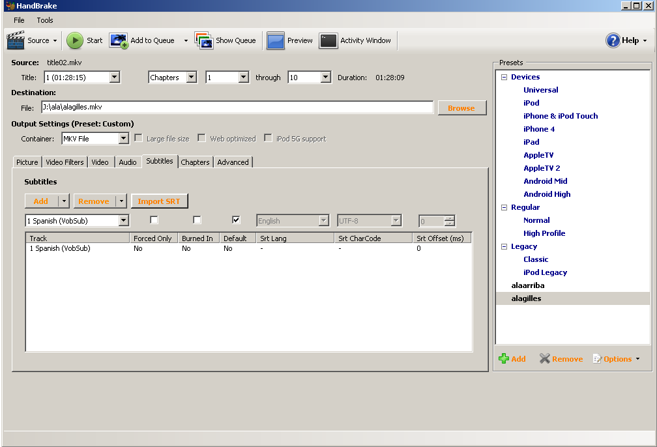The width and height of the screenshot is (657, 447).
Task: Switch to the Video Filters tab
Action: (x=65, y=162)
